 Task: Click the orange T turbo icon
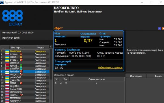[163, 29]
